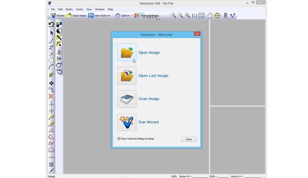Screen dimensions: 308x178
Task: Open the Window menu
Action: 100,9
